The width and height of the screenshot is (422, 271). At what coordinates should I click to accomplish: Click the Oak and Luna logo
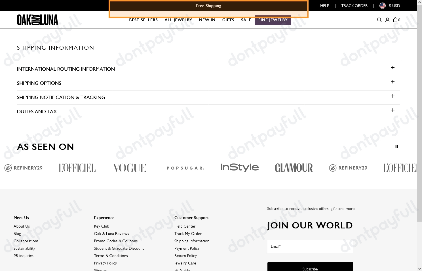pyautogui.click(x=37, y=20)
